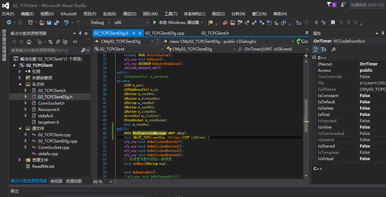Click the VAssistX Open File in Solution icon
Viewport: 386px width, 197px height.
[233, 23]
